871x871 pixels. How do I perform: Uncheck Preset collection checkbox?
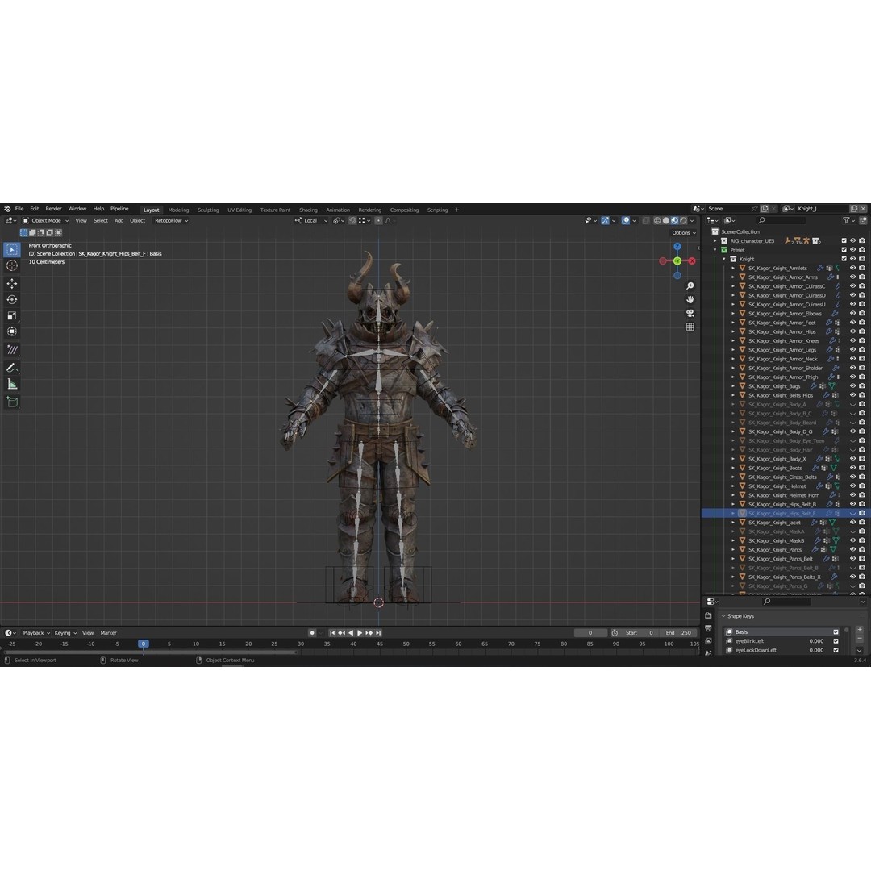point(844,250)
